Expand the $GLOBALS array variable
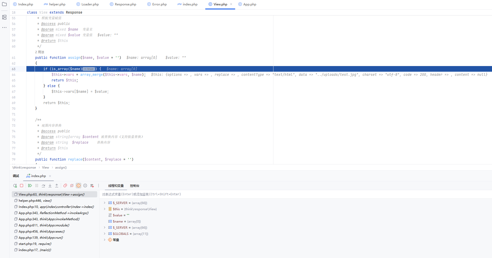The image size is (492, 258). [x=104, y=234]
